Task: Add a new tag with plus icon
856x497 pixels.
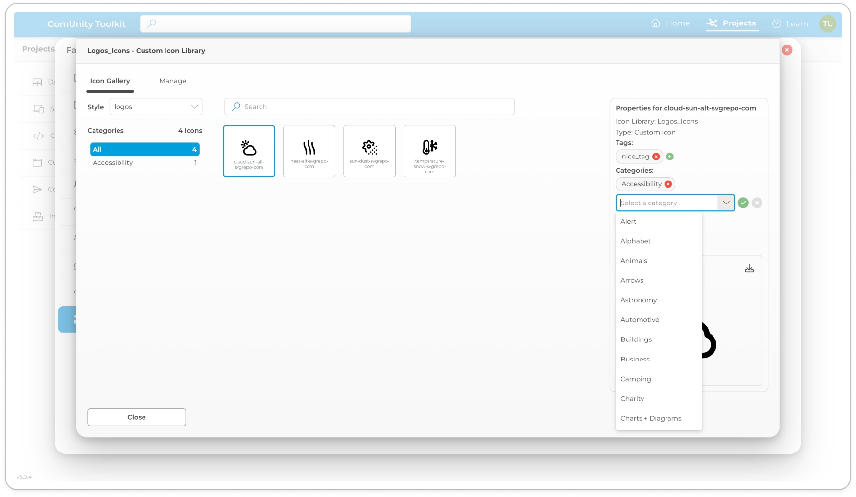Action: [670, 157]
